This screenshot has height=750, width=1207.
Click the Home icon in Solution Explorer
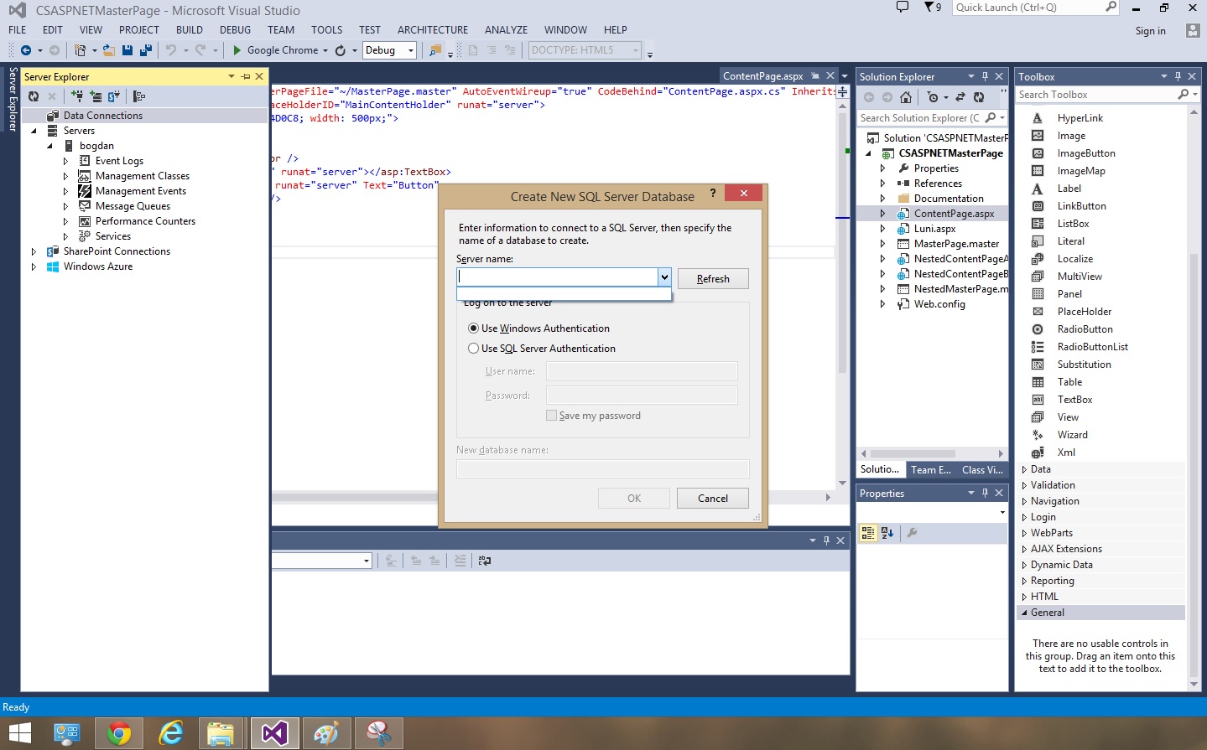[906, 96]
